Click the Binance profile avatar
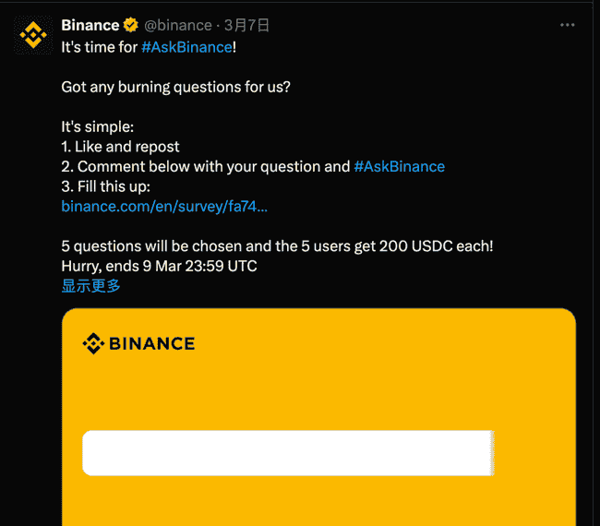Screen dimensions: 600x526 (x=33, y=35)
